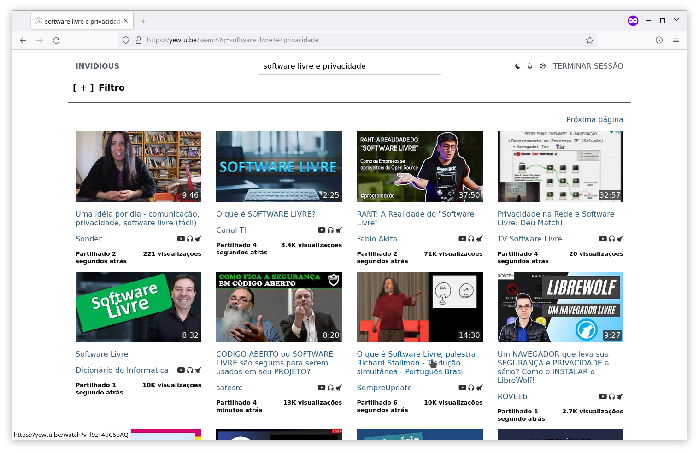Screen dimensions: 699x453
Task: Watch on YouTube icon for Dicionário de Informática
Action: pyautogui.click(x=181, y=370)
